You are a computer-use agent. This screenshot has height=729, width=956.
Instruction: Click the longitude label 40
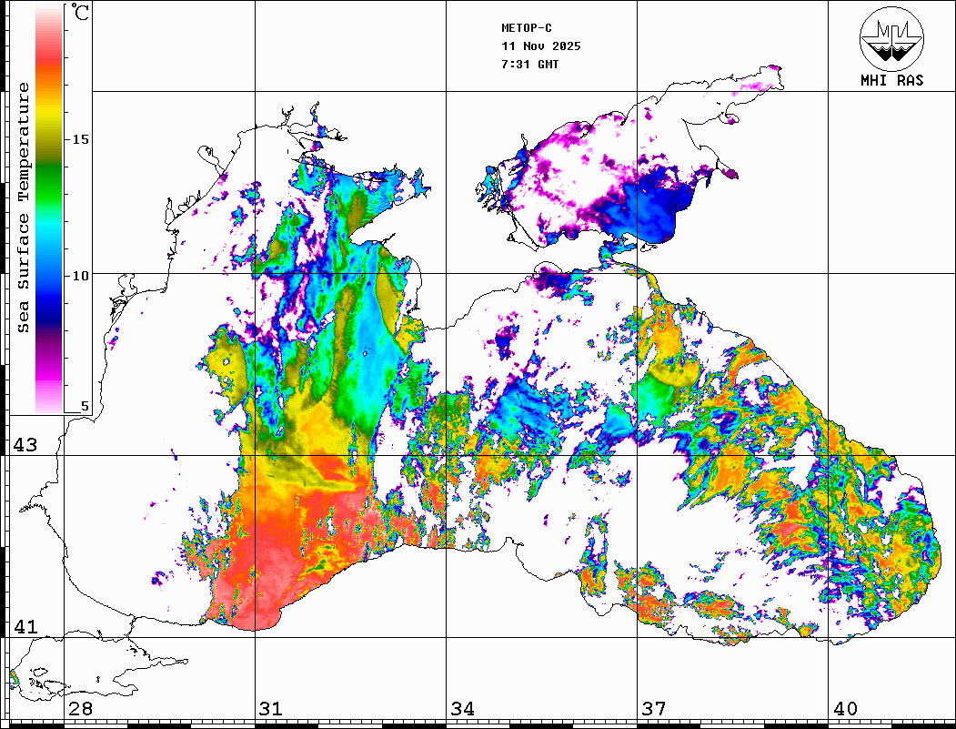844,709
